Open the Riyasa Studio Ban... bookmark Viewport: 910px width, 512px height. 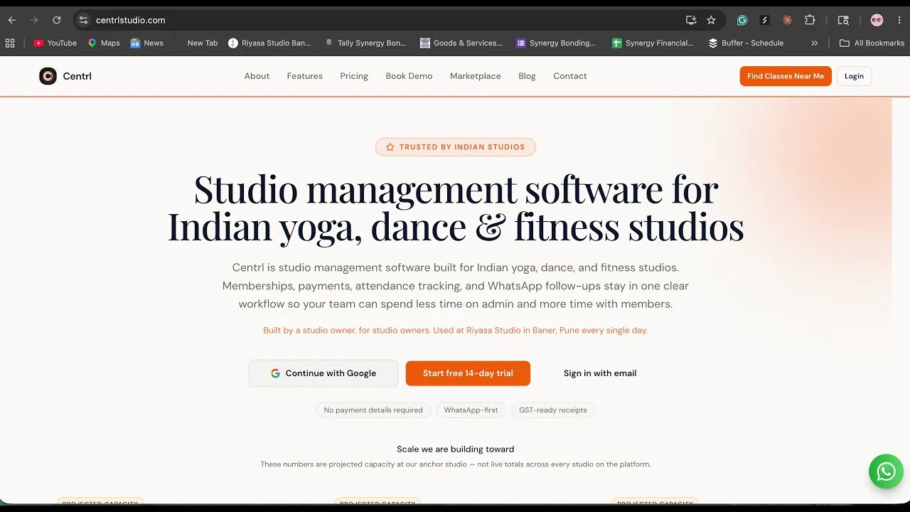(269, 43)
